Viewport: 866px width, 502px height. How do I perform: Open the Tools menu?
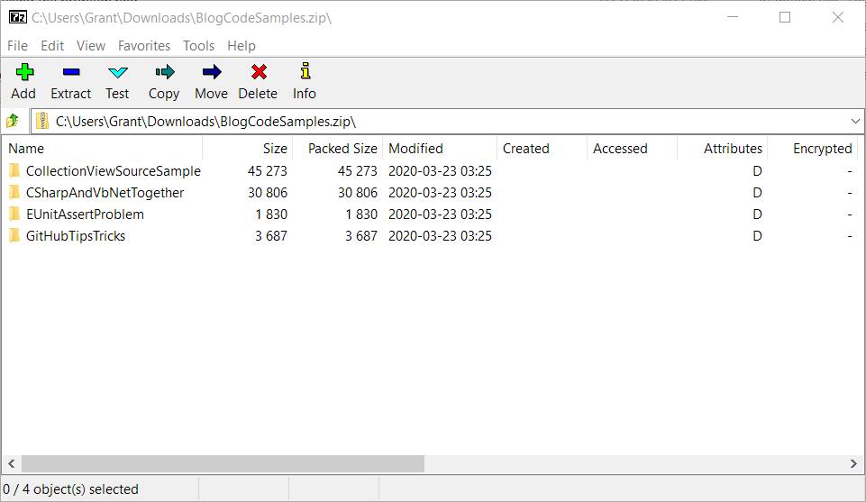(x=198, y=46)
